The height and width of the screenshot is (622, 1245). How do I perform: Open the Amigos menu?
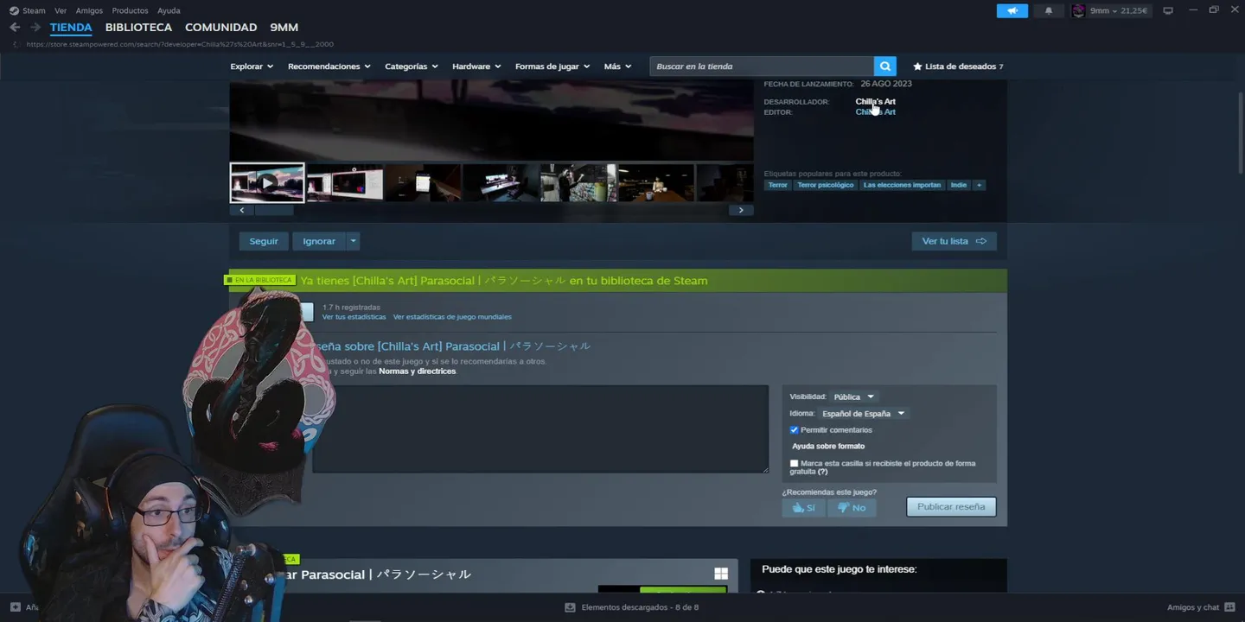[89, 10]
